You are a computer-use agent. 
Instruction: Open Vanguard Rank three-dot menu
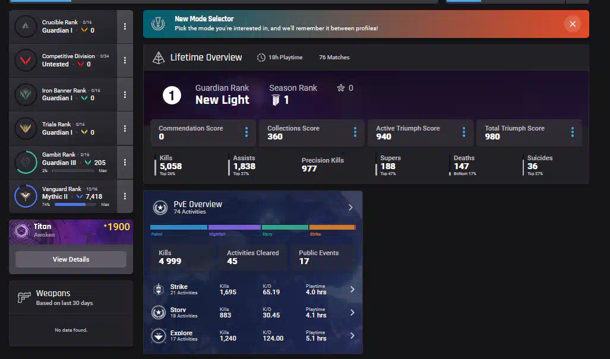[125, 196]
